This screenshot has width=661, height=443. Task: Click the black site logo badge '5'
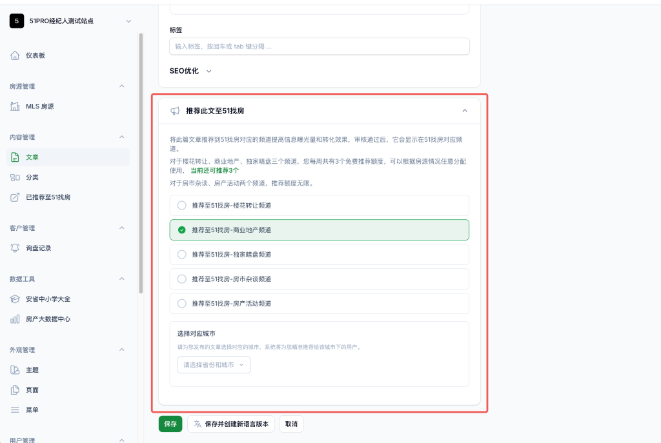tap(16, 21)
